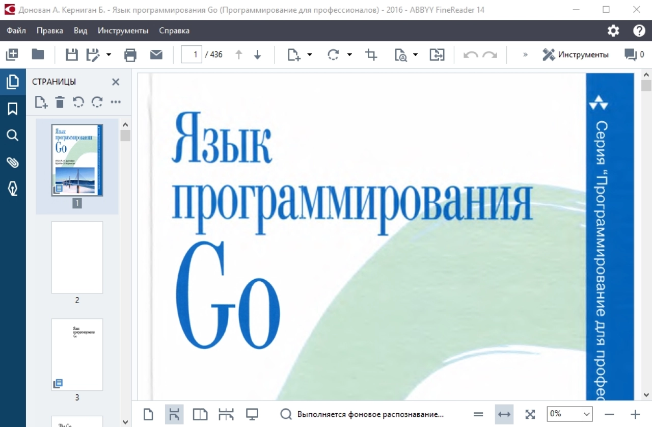Click the Open folder icon
652x427 pixels.
click(x=38, y=55)
